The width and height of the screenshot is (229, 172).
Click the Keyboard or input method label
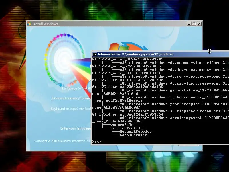71,109
